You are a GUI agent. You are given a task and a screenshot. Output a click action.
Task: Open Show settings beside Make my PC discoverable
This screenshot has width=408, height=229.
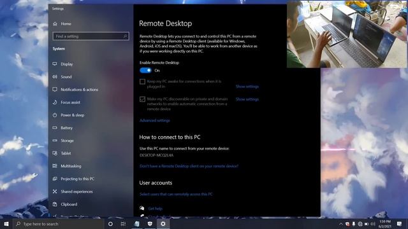click(247, 99)
